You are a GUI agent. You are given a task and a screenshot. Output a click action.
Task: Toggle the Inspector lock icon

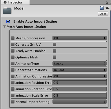107,3
